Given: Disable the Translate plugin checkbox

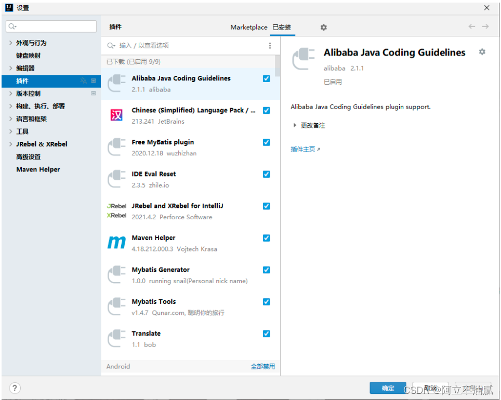Looking at the screenshot, I should (267, 334).
